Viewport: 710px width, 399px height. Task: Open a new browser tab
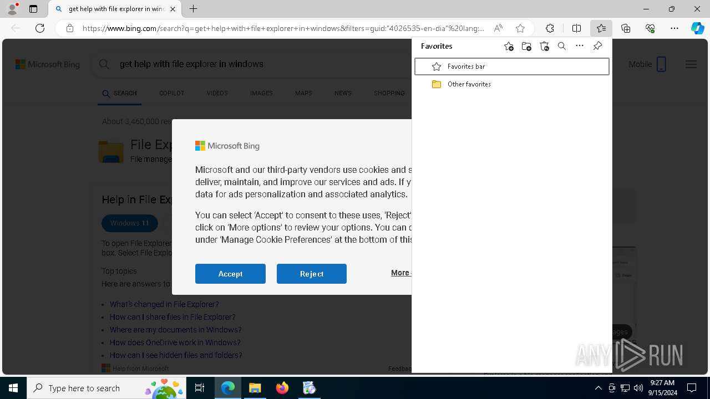(x=193, y=9)
